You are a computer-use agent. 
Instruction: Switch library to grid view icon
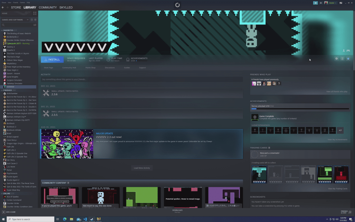(35, 13)
